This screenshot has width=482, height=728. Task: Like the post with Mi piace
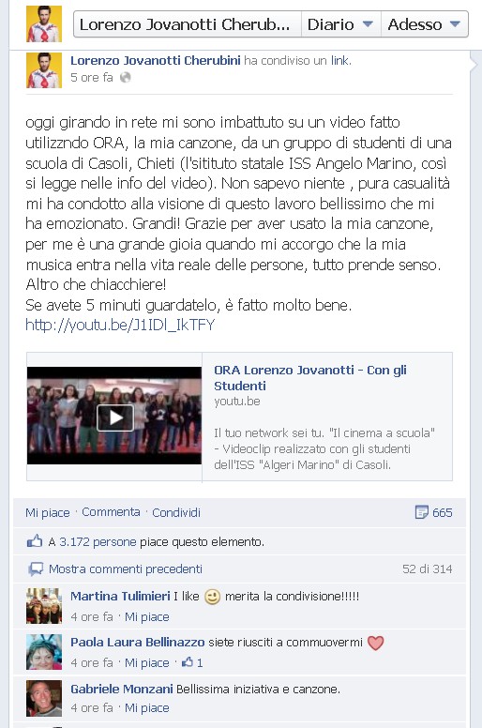[47, 512]
